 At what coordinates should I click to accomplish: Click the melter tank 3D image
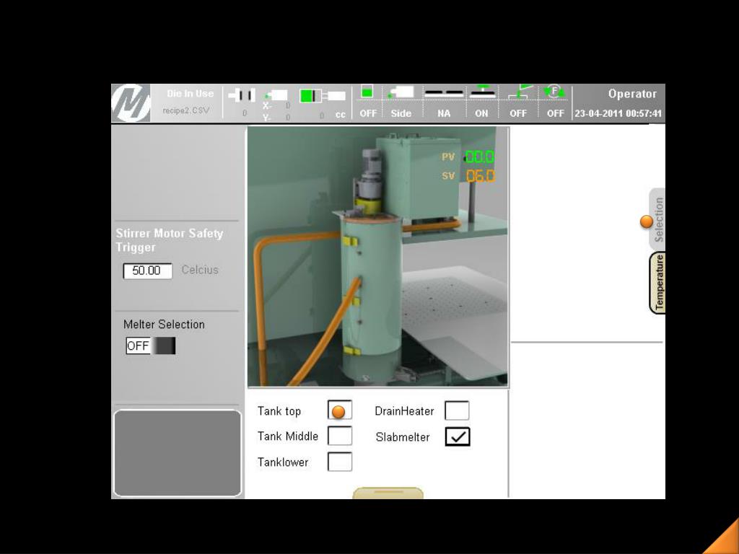(x=378, y=257)
